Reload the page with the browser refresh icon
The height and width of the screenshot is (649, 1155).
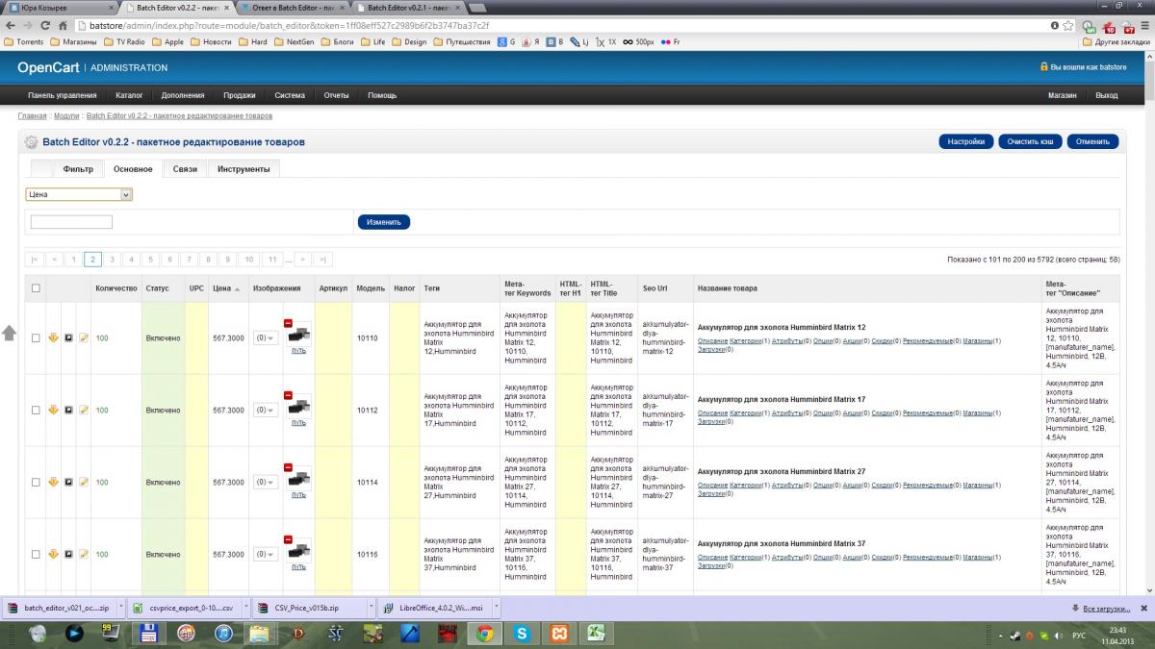pos(45,25)
